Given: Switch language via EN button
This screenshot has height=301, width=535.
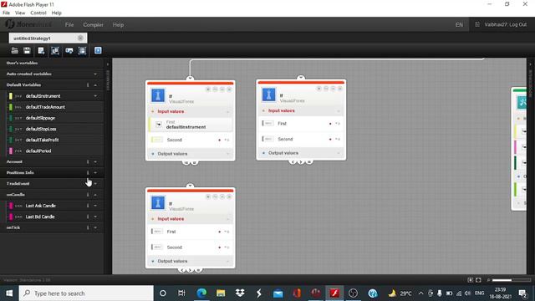Looking at the screenshot, I should click(459, 24).
